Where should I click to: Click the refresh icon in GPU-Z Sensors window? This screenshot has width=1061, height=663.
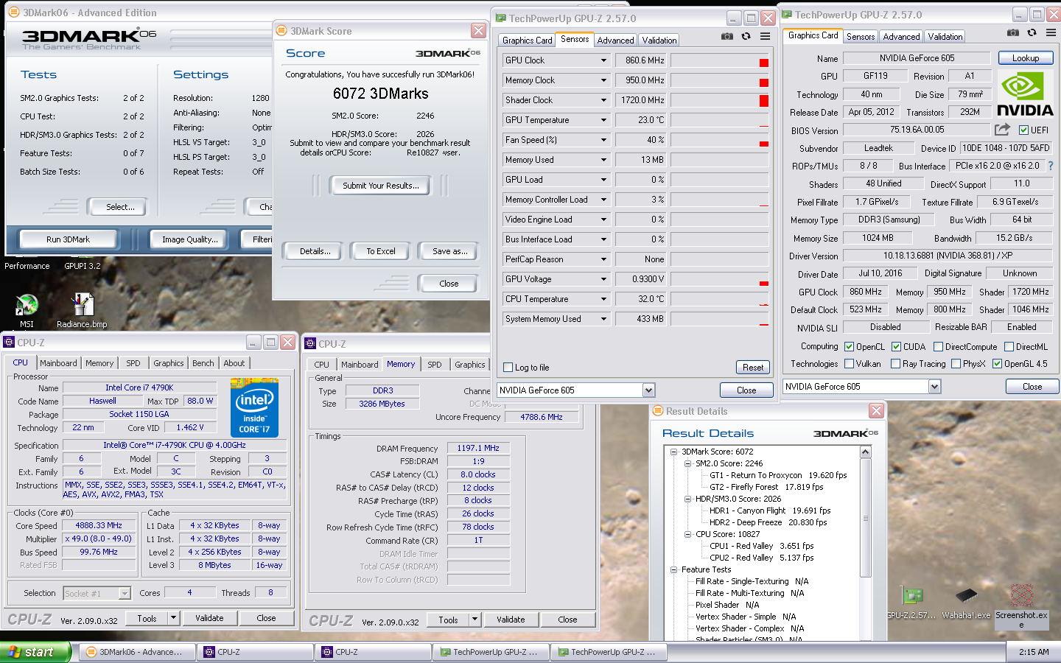746,36
